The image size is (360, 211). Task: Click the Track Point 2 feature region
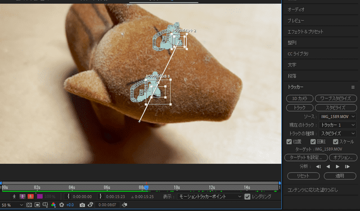[x=179, y=41]
